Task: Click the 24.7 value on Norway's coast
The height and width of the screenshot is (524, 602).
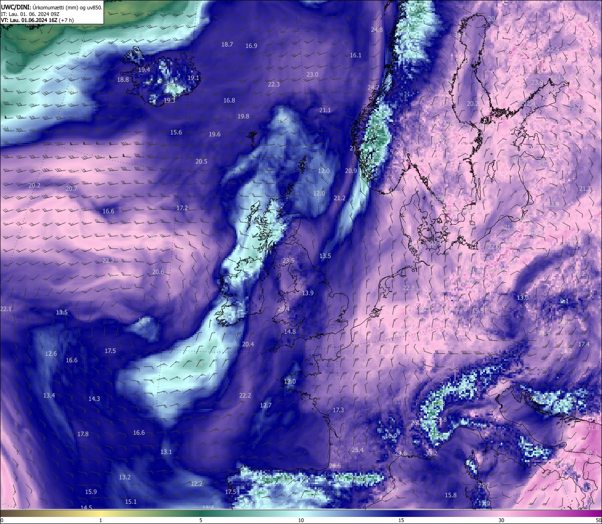Action: coord(373,88)
